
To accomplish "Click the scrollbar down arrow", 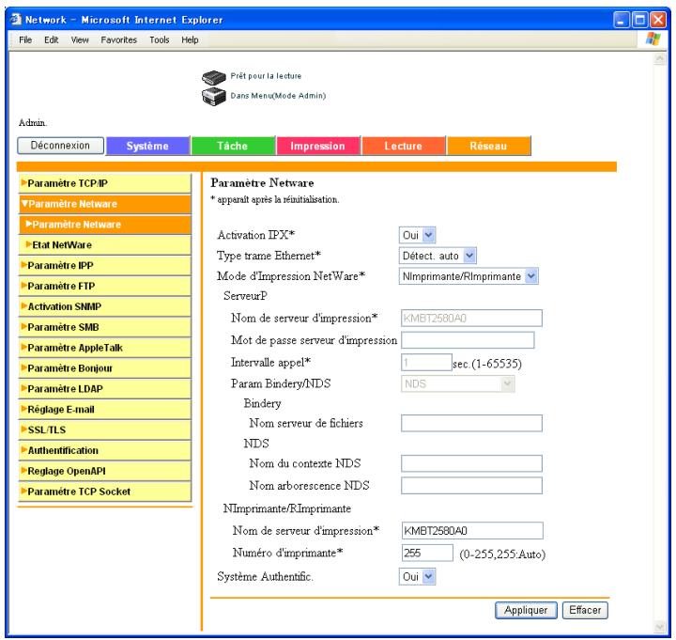I will tap(660, 626).
